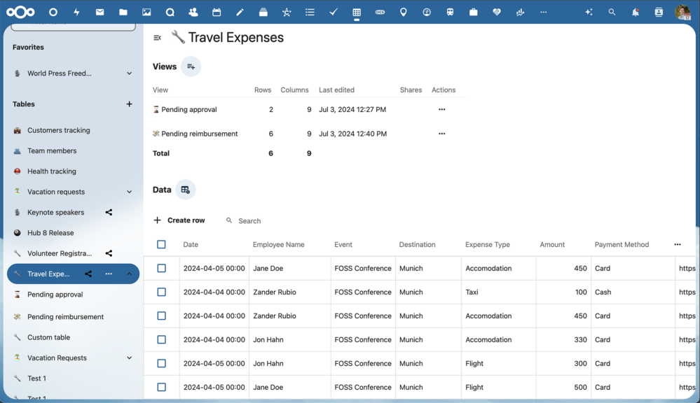Check the select-all checkbox in the data table
Viewport: 700px width, 403px height.
(161, 244)
